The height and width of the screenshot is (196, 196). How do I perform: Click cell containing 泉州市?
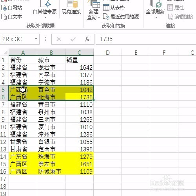click(51, 112)
